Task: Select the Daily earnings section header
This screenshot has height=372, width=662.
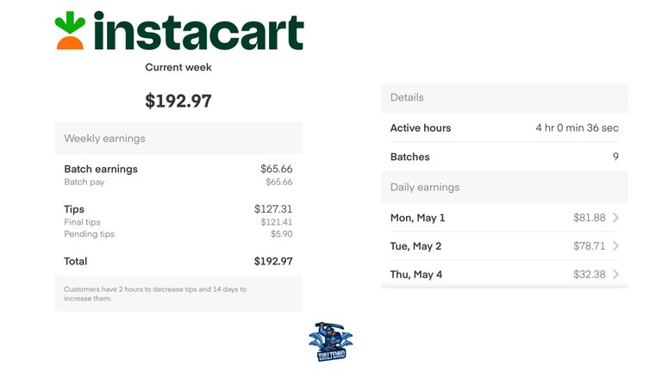Action: pos(504,187)
